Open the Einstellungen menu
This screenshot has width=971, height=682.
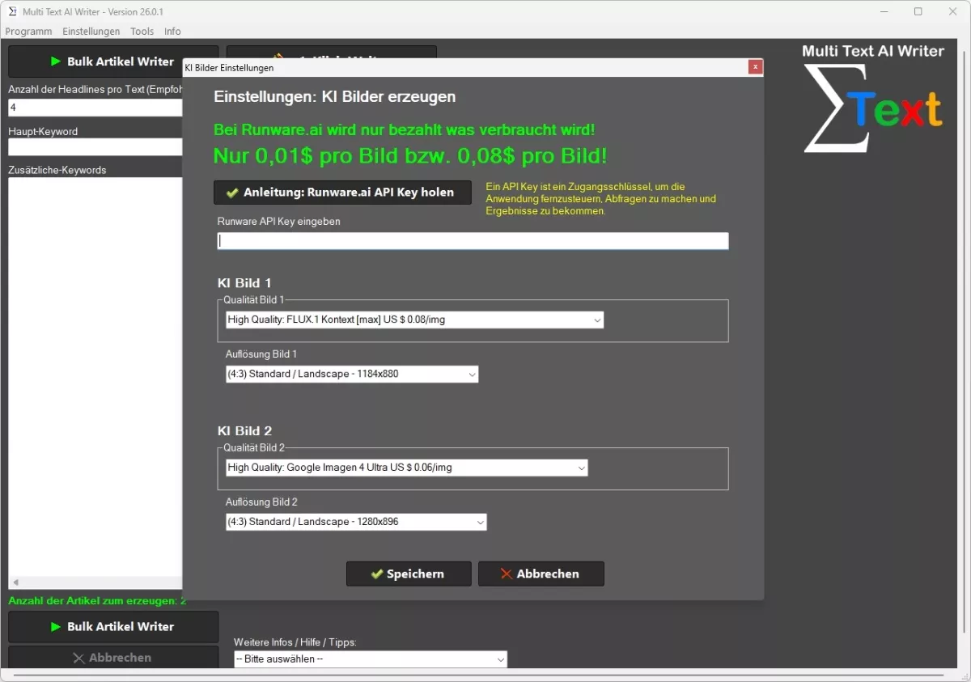[x=91, y=32]
